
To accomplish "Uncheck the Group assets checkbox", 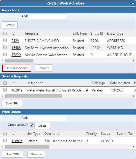I will click(x=32, y=125).
